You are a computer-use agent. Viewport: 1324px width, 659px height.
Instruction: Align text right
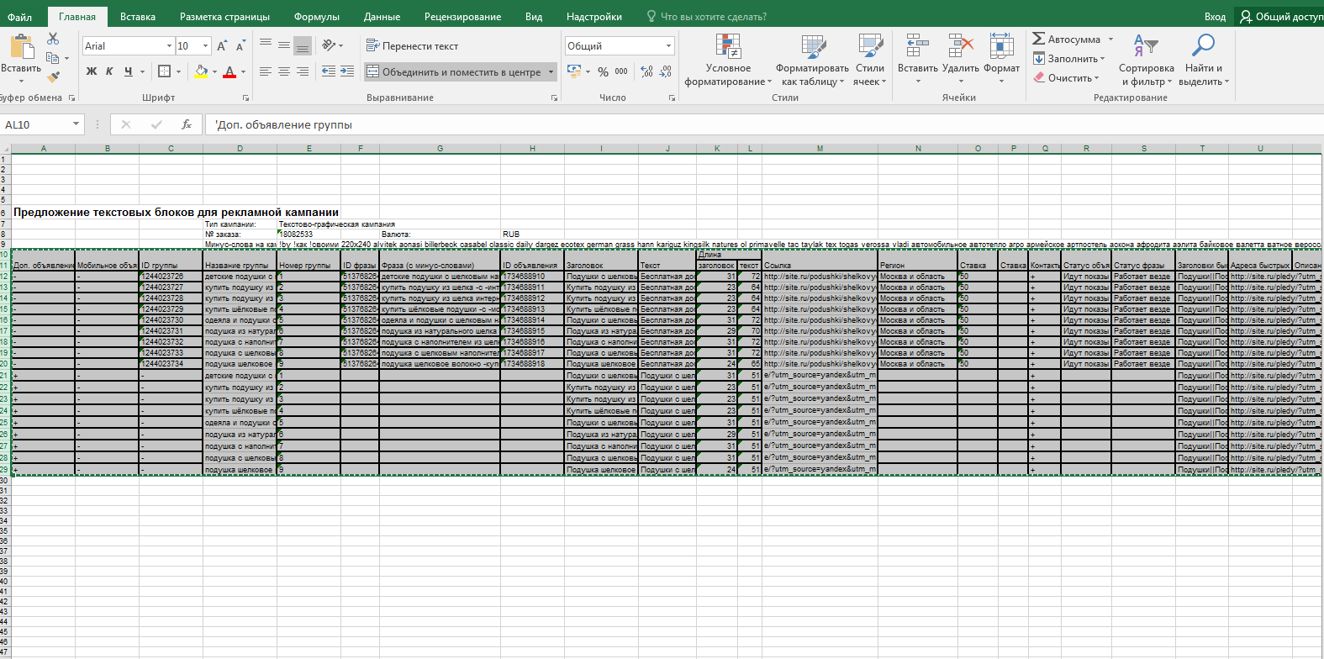coord(303,71)
